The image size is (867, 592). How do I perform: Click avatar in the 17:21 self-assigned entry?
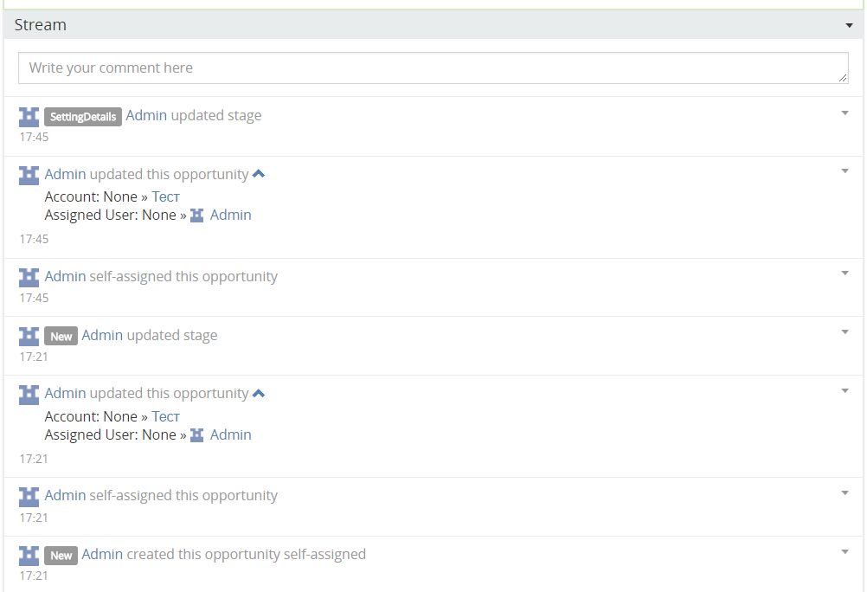[29, 497]
